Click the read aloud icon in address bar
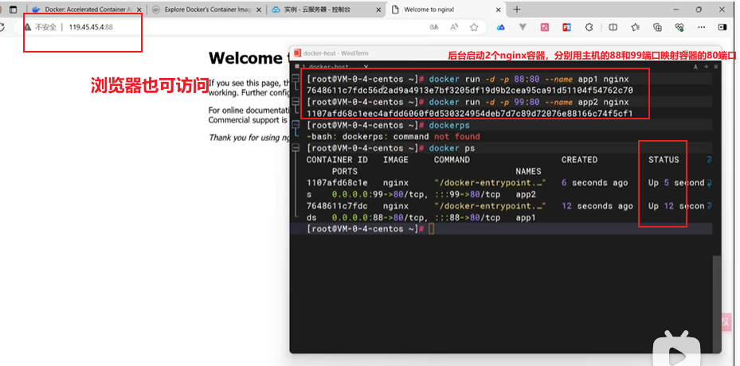Viewport: 740px width, 366px height. pos(454,27)
